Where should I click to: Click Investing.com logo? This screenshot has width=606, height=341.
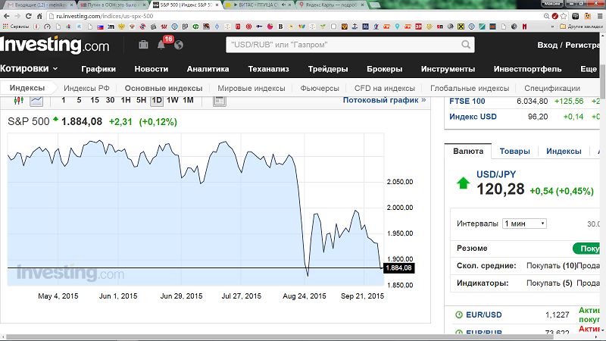click(55, 45)
